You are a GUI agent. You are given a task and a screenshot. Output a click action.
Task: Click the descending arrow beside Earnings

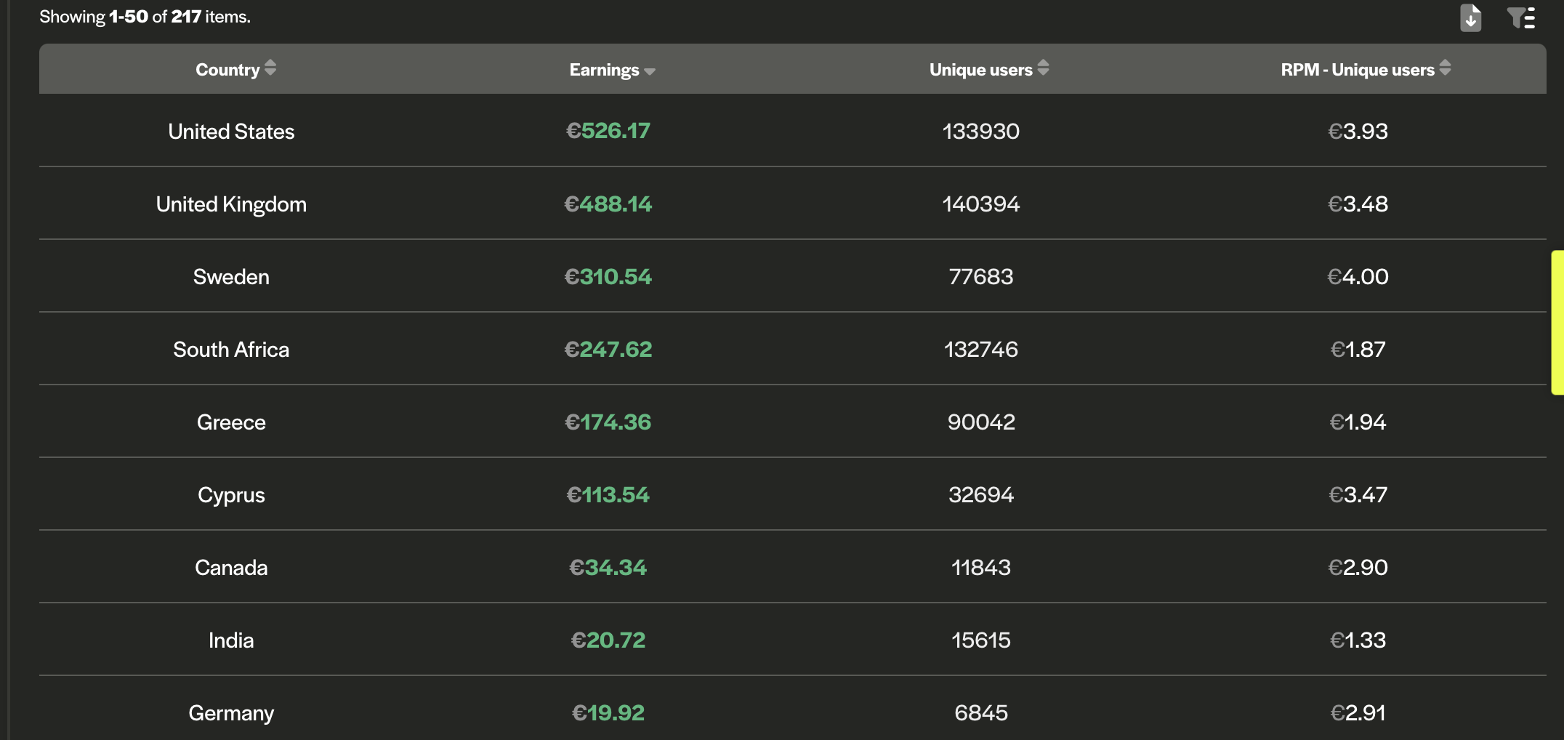[x=650, y=71]
